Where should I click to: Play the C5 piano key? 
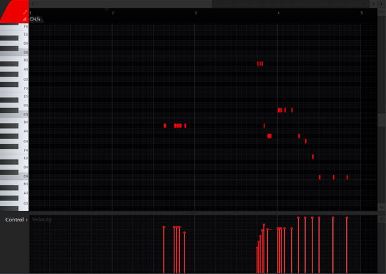click(14, 114)
